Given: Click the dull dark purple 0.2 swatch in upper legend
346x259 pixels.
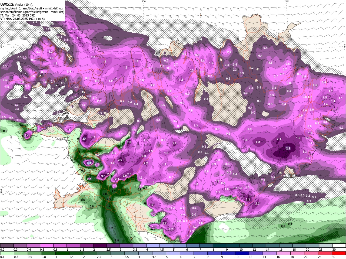Looking at the screenshot, I should click(x=7, y=246).
